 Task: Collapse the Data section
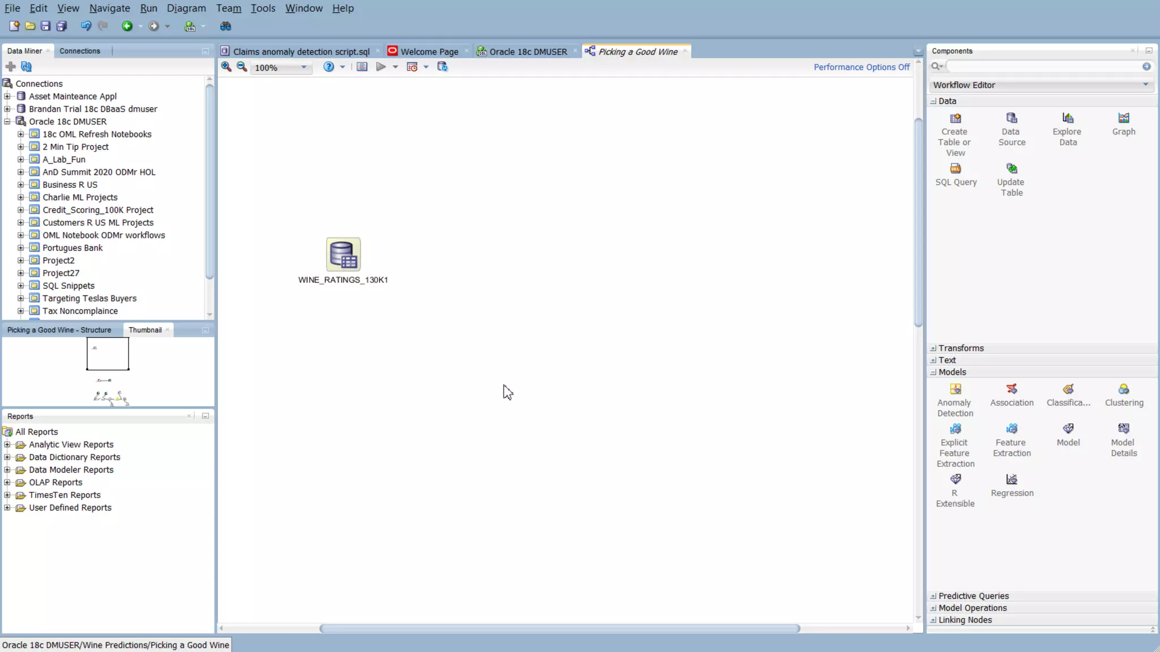[933, 101]
